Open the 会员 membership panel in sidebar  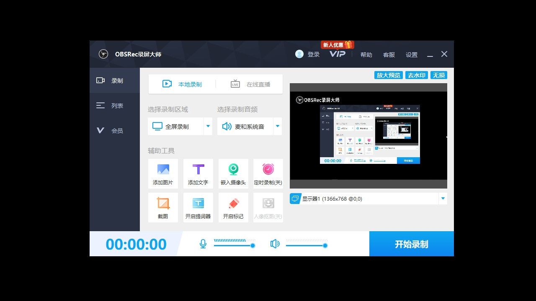[115, 130]
